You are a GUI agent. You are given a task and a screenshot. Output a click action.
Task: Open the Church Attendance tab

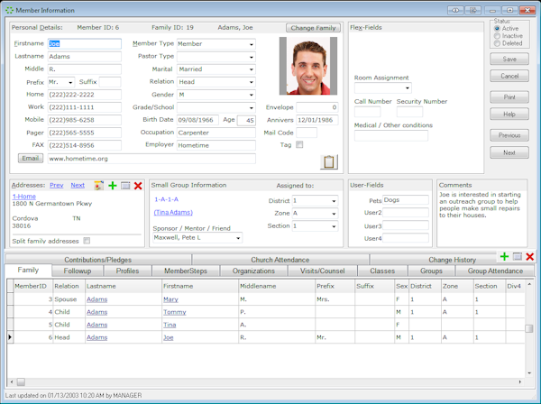click(x=278, y=260)
